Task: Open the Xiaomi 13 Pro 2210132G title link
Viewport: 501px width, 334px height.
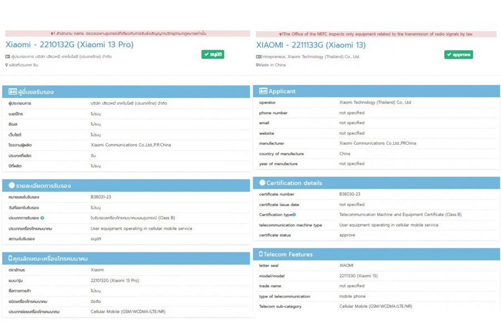Action: (x=70, y=45)
